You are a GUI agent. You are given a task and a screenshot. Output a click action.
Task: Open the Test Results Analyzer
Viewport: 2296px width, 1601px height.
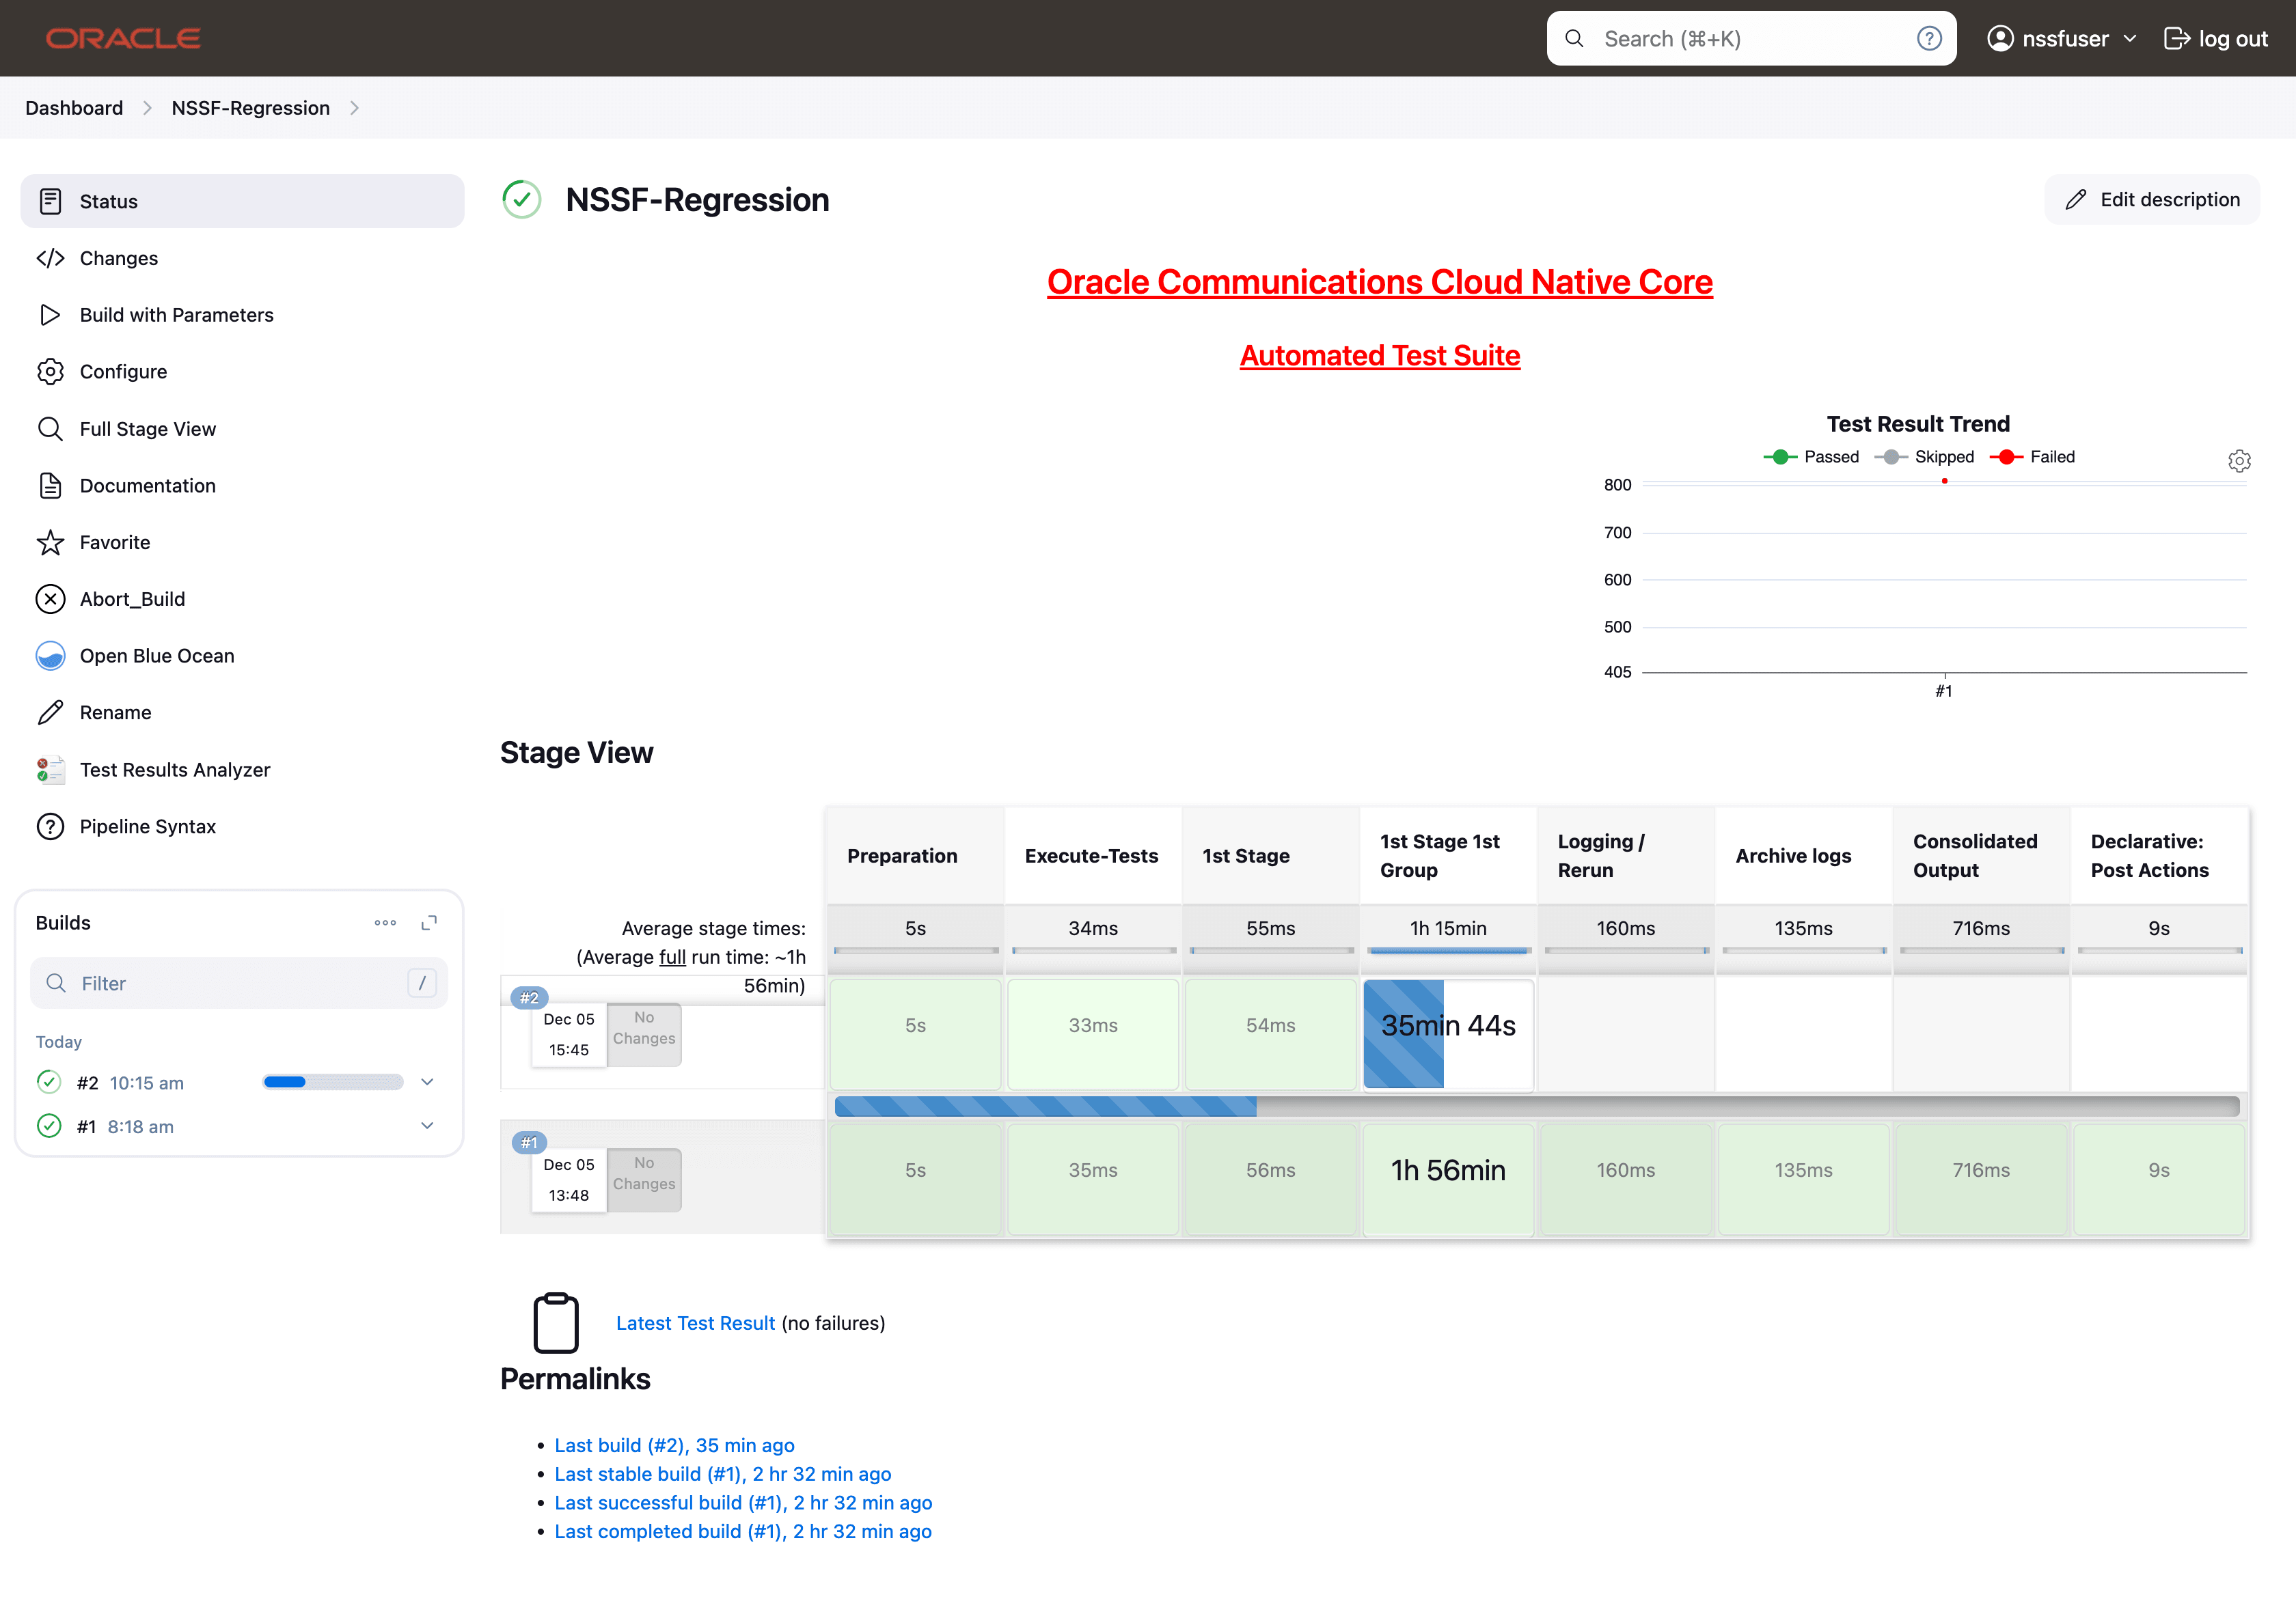point(174,770)
